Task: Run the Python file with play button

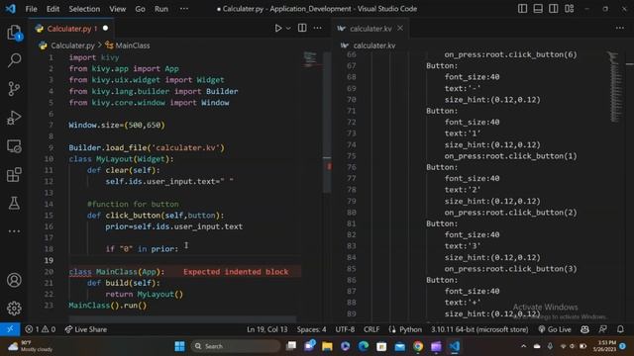Action: (278, 29)
